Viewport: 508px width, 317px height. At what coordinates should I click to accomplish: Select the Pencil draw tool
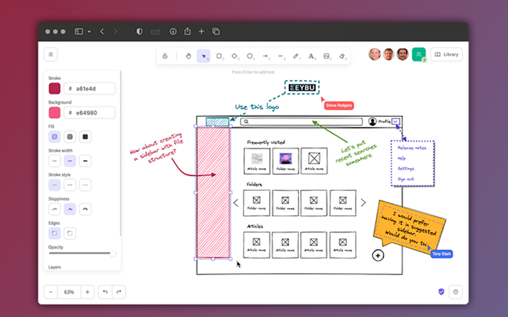[297, 56]
